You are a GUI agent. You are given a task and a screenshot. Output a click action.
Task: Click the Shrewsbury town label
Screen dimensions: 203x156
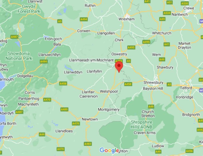click(x=153, y=83)
